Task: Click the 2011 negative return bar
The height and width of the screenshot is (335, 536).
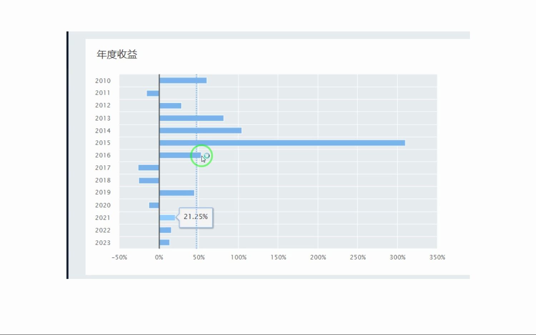Action: point(153,93)
